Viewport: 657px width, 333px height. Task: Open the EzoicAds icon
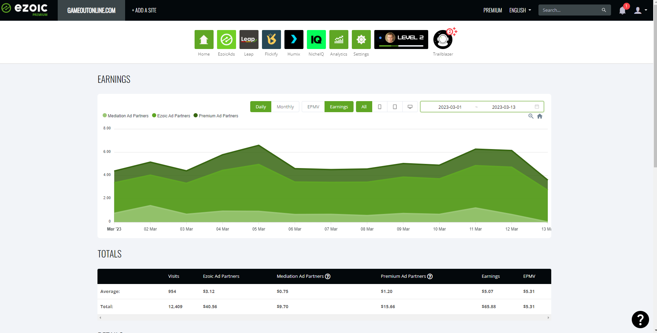tap(226, 39)
